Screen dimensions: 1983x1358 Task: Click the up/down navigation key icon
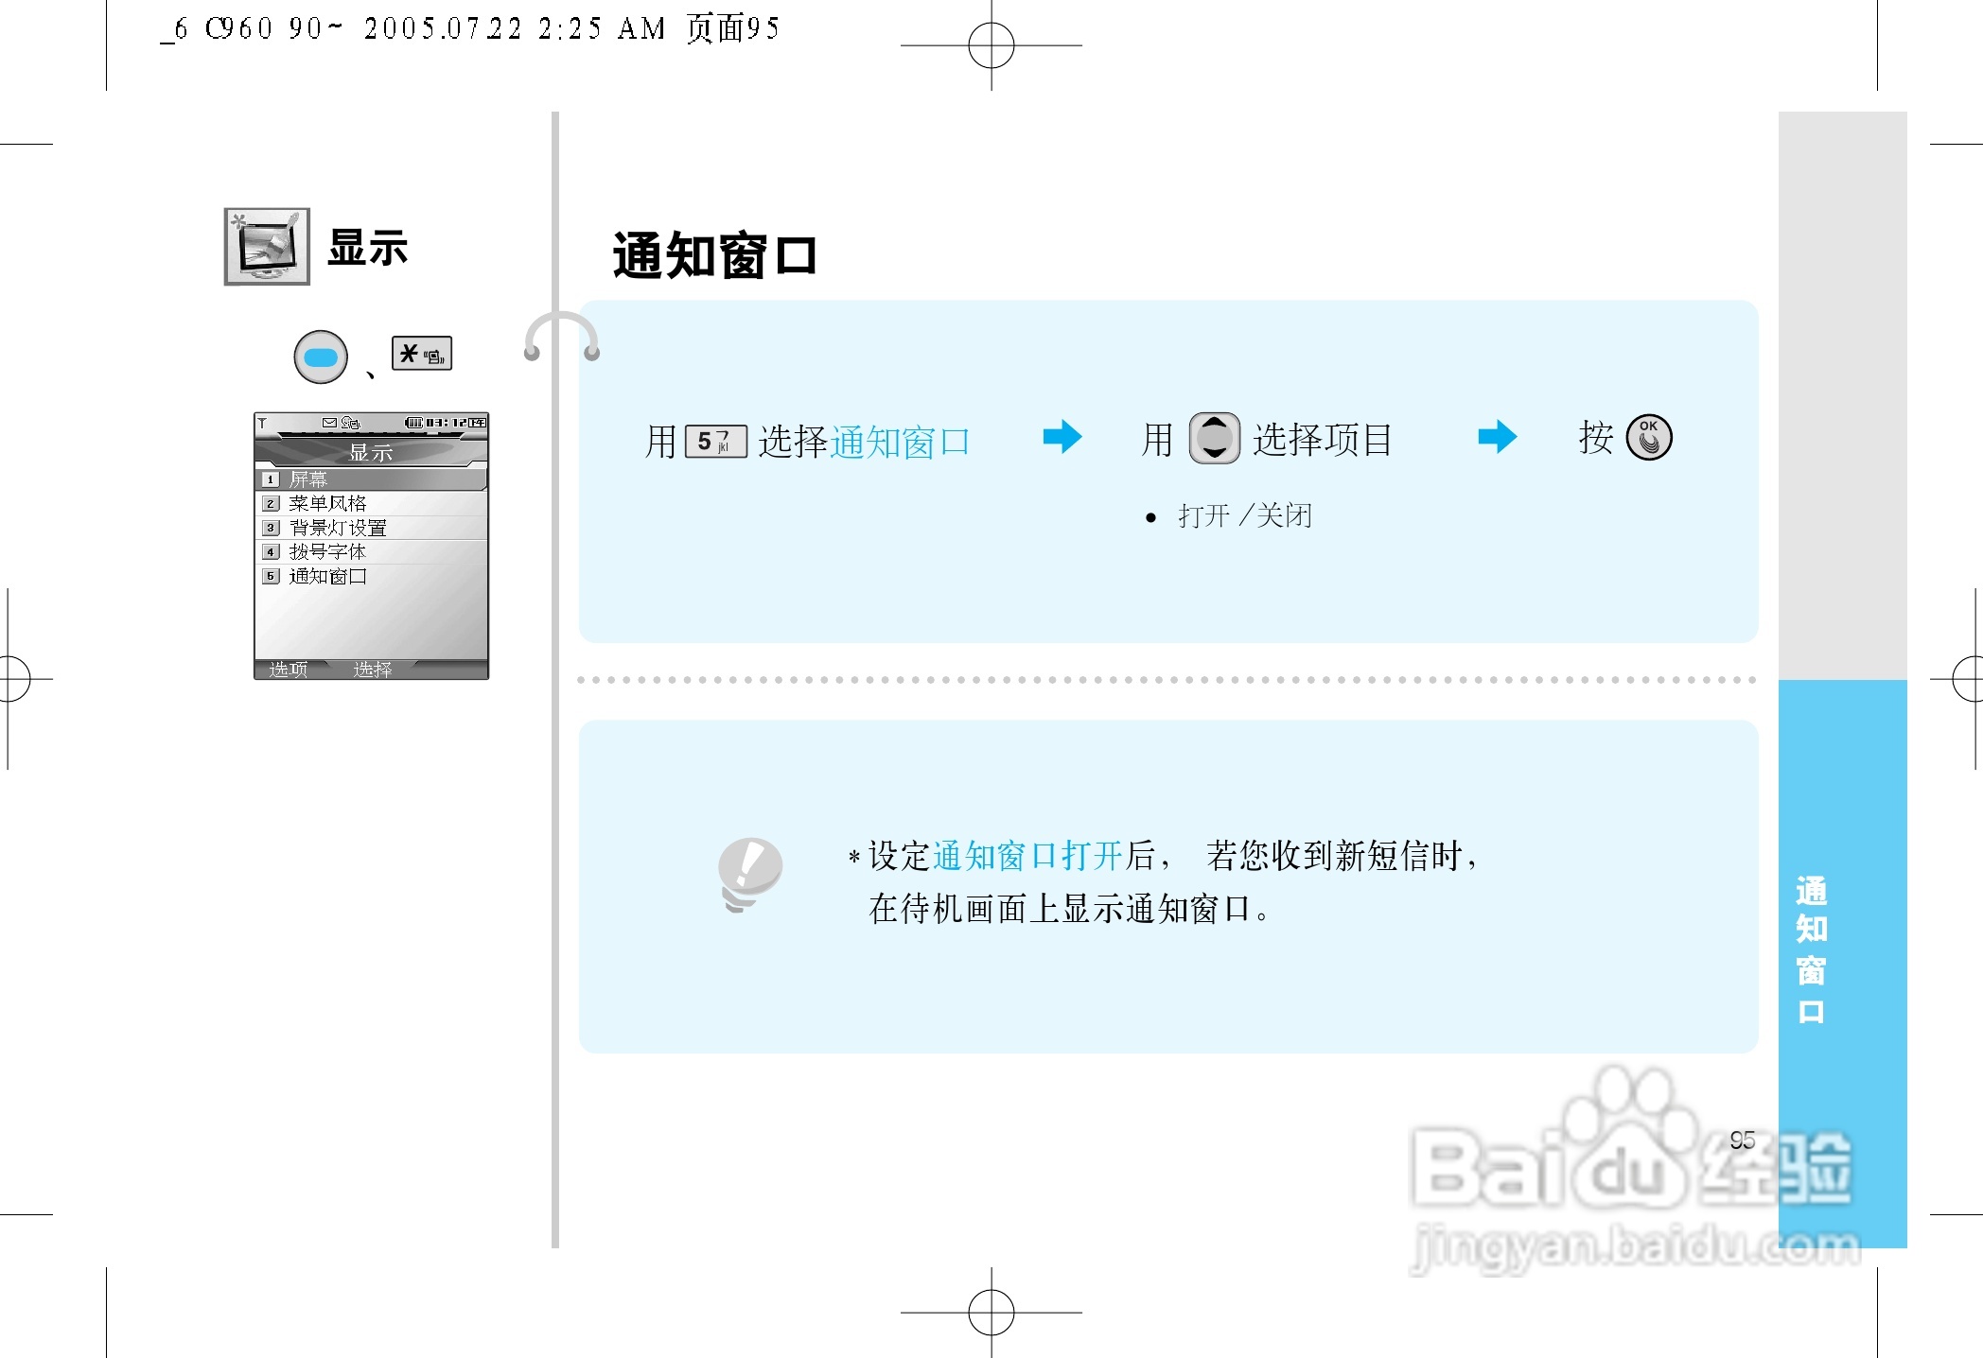1214,439
